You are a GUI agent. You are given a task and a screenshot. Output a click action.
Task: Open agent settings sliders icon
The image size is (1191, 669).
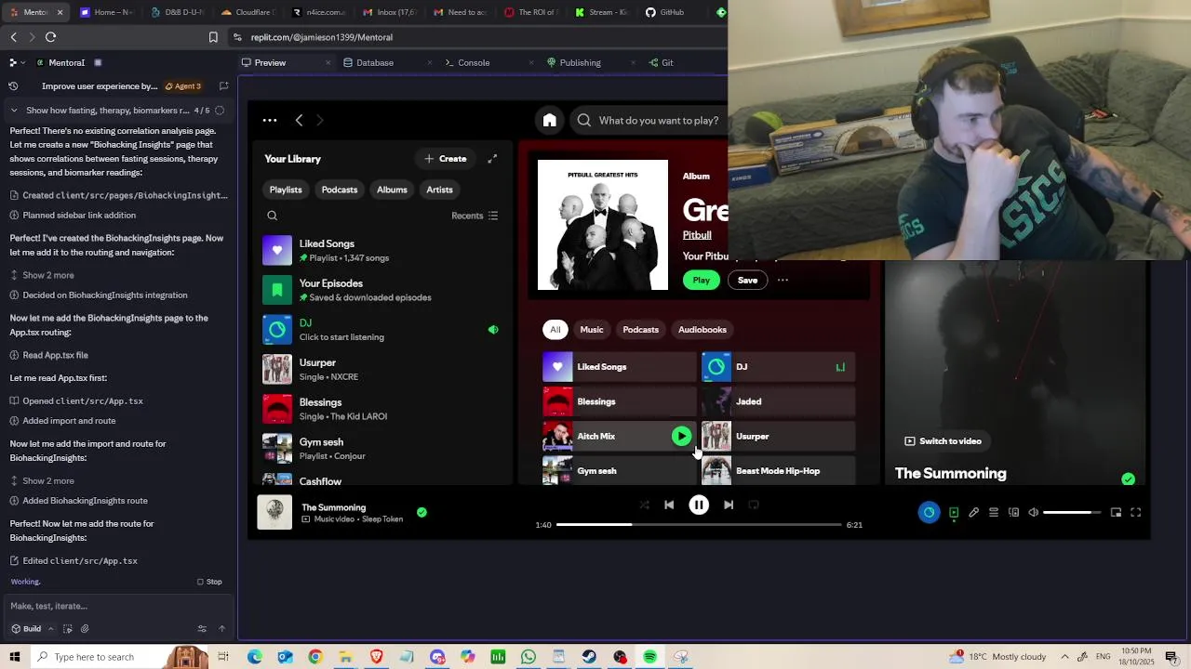(202, 629)
